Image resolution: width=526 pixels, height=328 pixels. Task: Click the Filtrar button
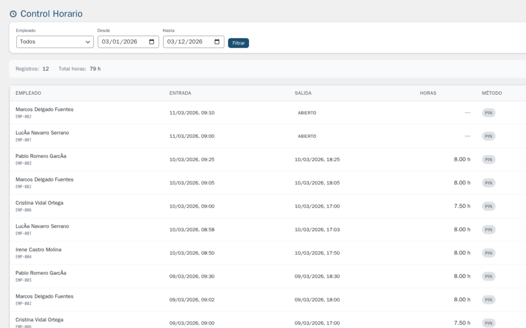[238, 43]
